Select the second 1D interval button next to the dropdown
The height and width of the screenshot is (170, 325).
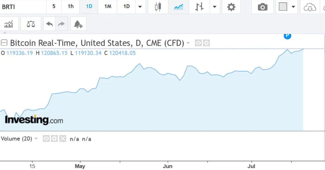click(x=126, y=7)
